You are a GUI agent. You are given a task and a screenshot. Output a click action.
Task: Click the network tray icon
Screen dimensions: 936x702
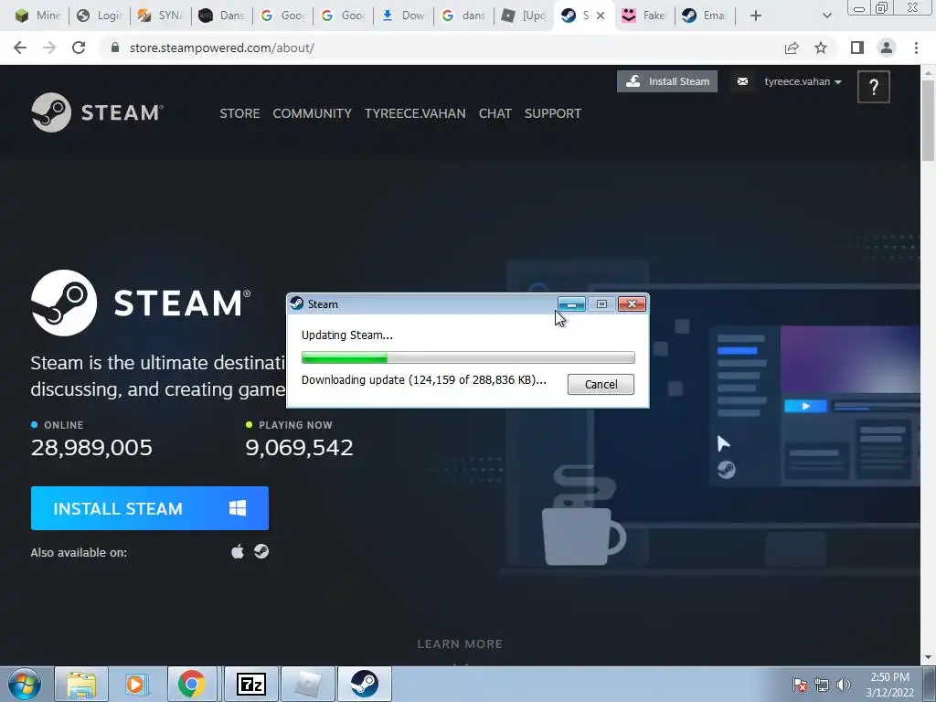(x=822, y=685)
